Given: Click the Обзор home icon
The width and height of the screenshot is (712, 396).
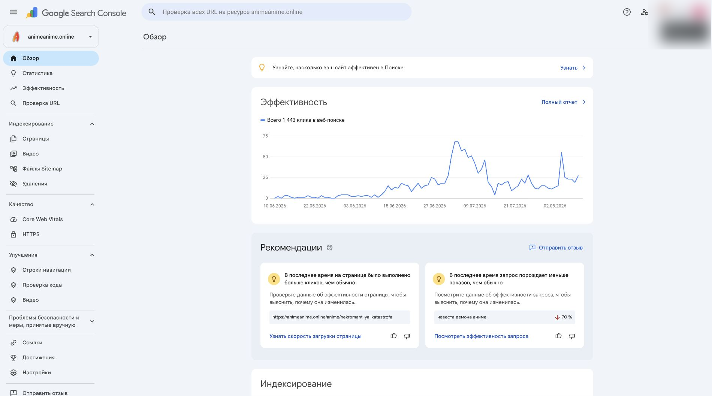Looking at the screenshot, I should pos(13,58).
